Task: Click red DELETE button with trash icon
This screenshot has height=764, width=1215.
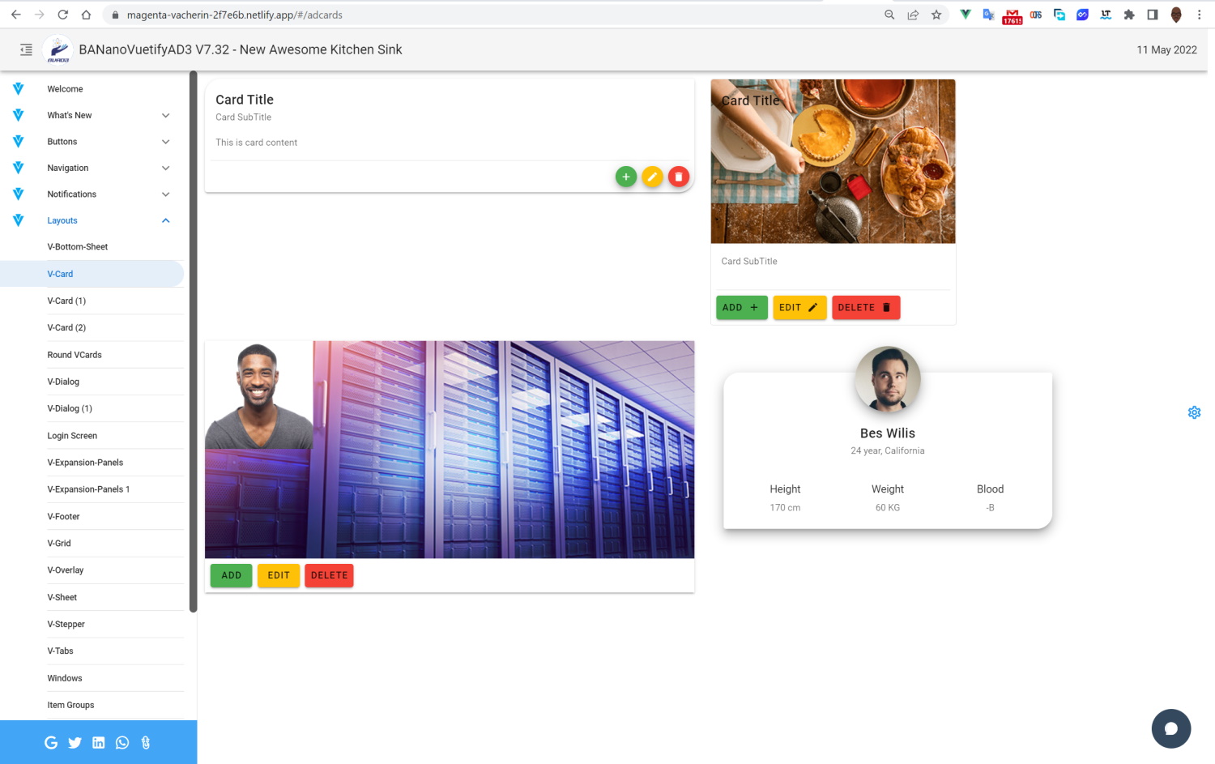Action: 866,308
